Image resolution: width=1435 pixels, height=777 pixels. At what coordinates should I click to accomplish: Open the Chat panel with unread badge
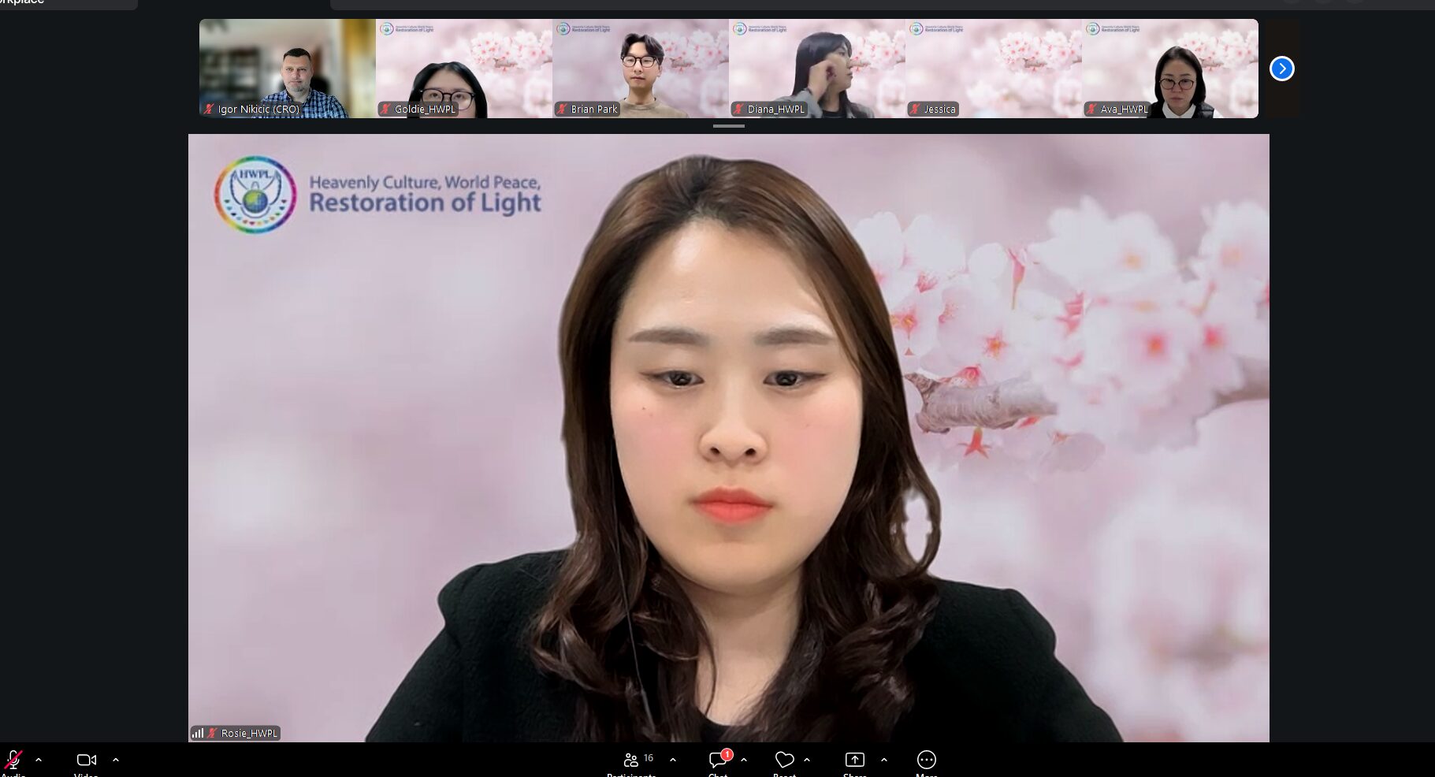(718, 760)
